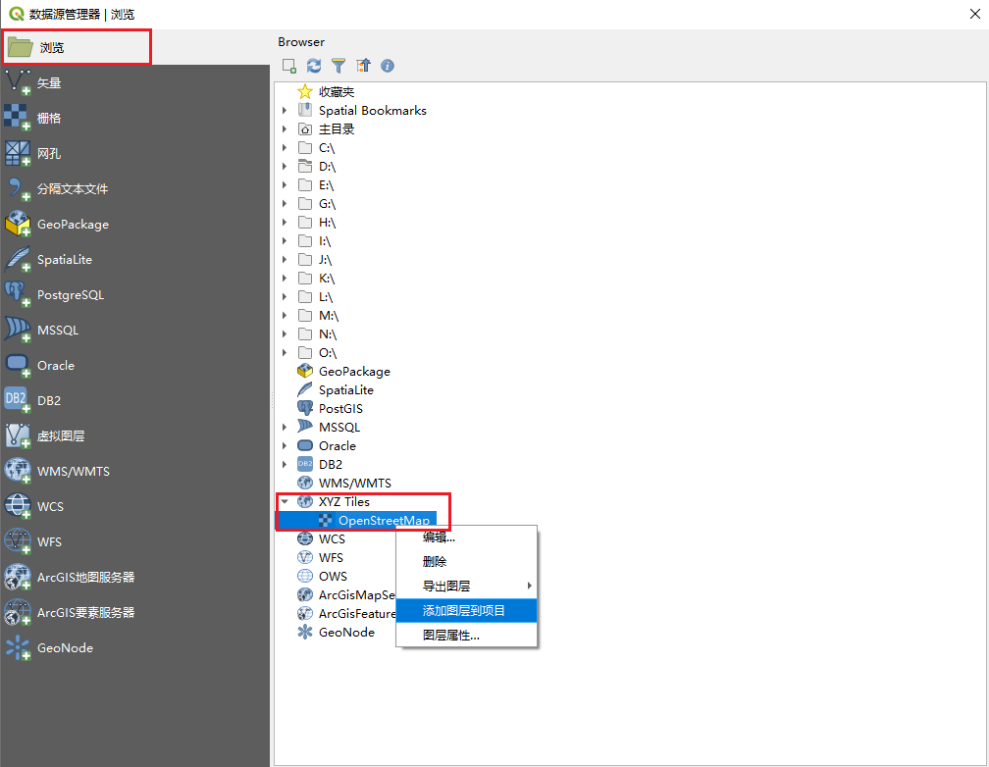Select 收藏夹 favorites in browser tree
Viewport: 989px width, 767px height.
(x=337, y=92)
